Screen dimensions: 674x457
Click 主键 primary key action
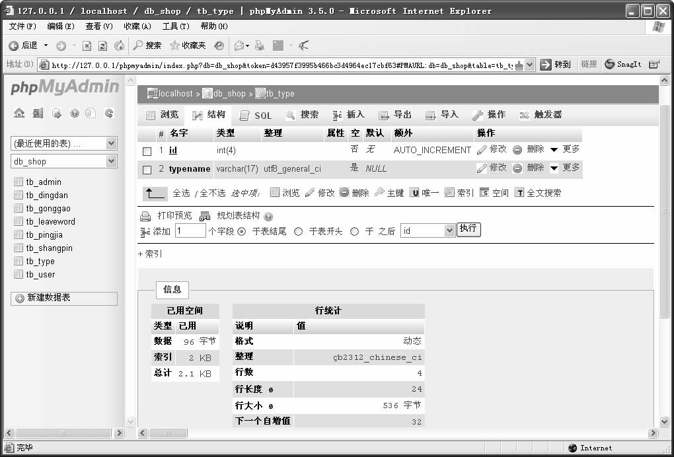point(389,193)
